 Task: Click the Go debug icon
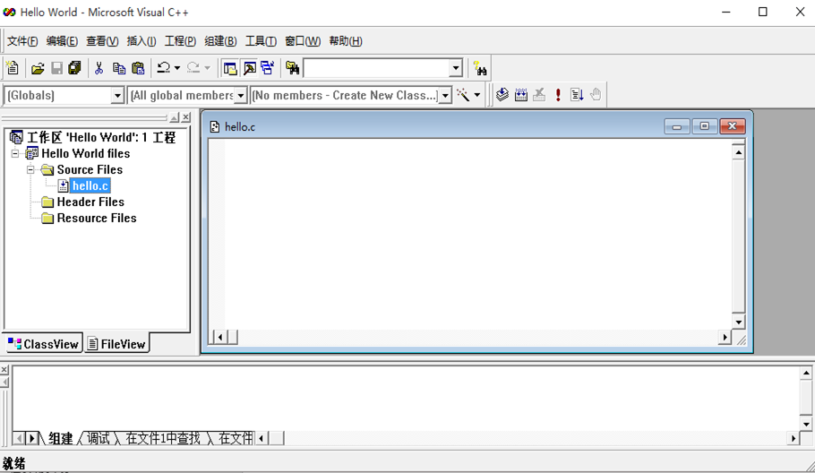[577, 95]
